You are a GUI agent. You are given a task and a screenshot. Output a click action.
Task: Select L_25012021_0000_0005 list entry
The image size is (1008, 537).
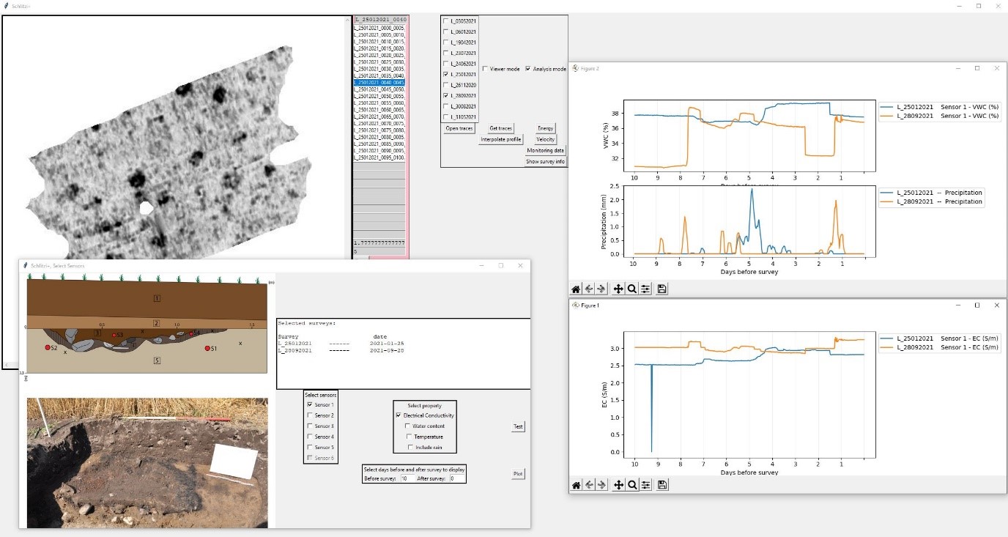[x=379, y=27]
